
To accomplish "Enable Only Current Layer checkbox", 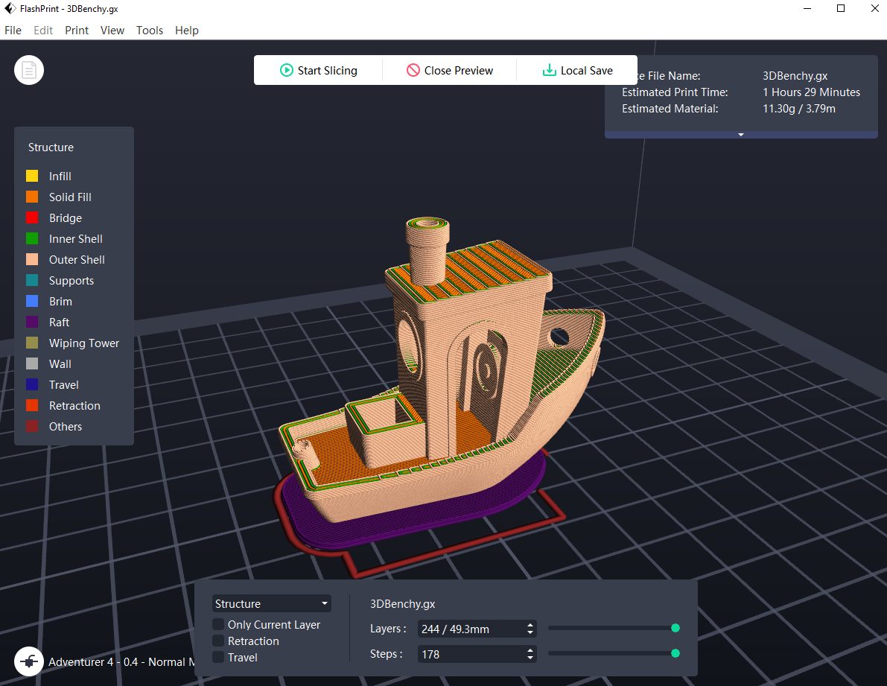I will pyautogui.click(x=217, y=624).
